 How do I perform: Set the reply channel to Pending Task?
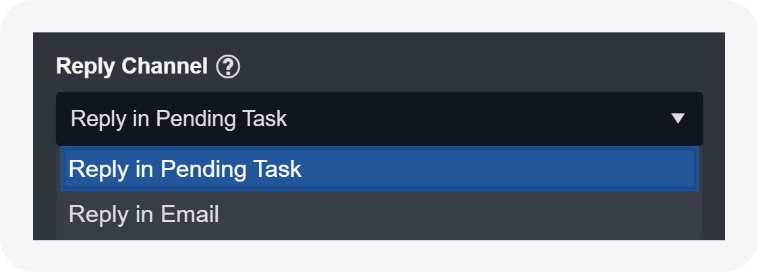tap(185, 169)
